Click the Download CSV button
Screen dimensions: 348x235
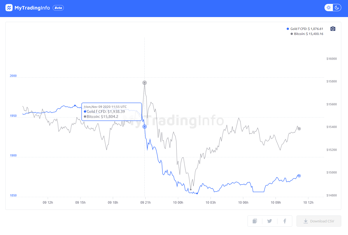click(319, 221)
